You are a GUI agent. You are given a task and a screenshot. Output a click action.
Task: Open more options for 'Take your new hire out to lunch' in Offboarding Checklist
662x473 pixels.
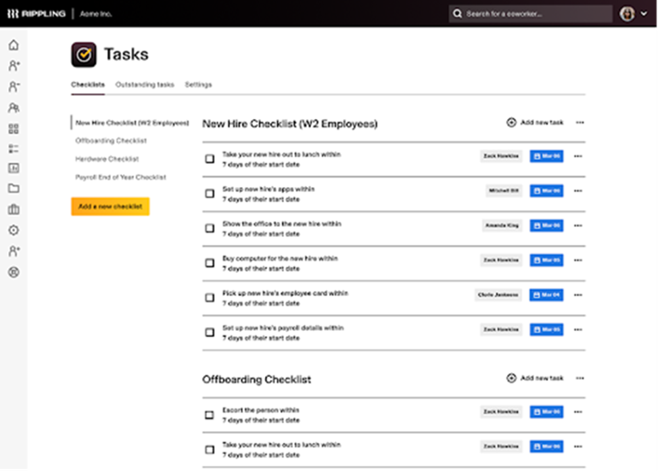pyautogui.click(x=578, y=447)
